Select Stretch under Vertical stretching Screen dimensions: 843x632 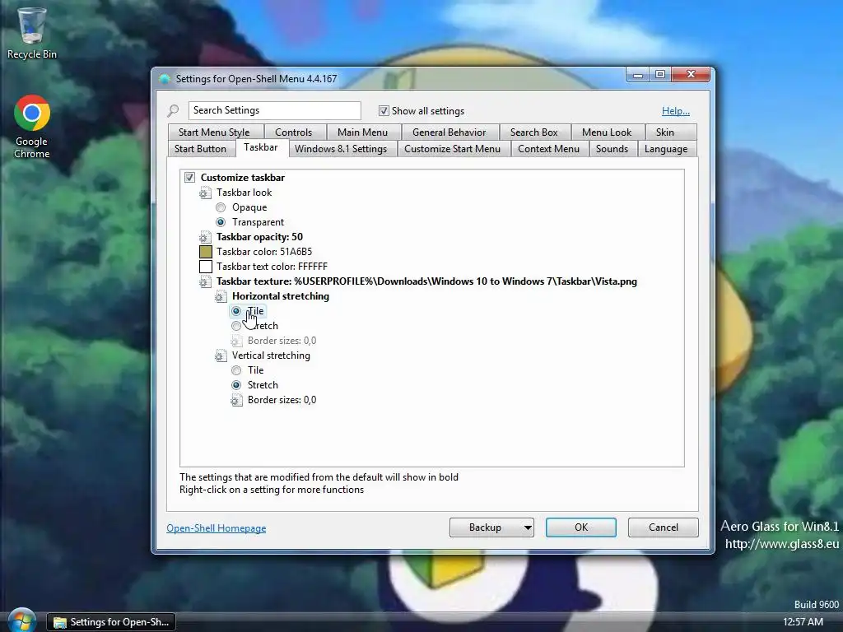(x=236, y=385)
